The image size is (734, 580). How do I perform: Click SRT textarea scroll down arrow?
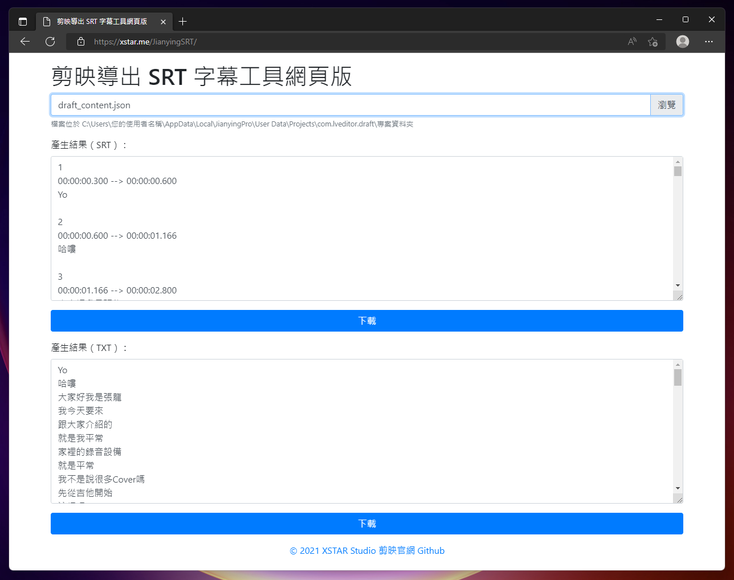(678, 285)
